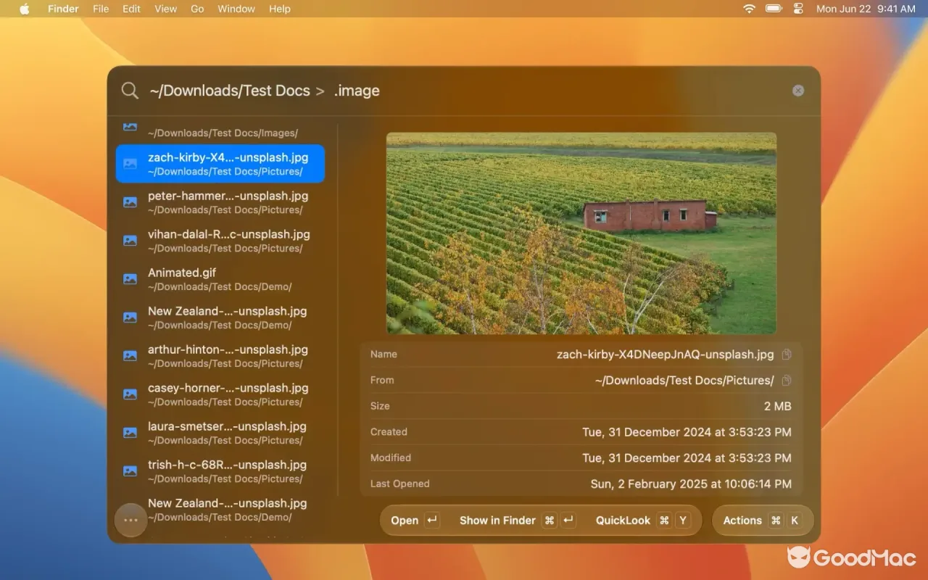Viewport: 928px width, 580px height.
Task: Click the vineyard preview image
Action: [x=581, y=233]
